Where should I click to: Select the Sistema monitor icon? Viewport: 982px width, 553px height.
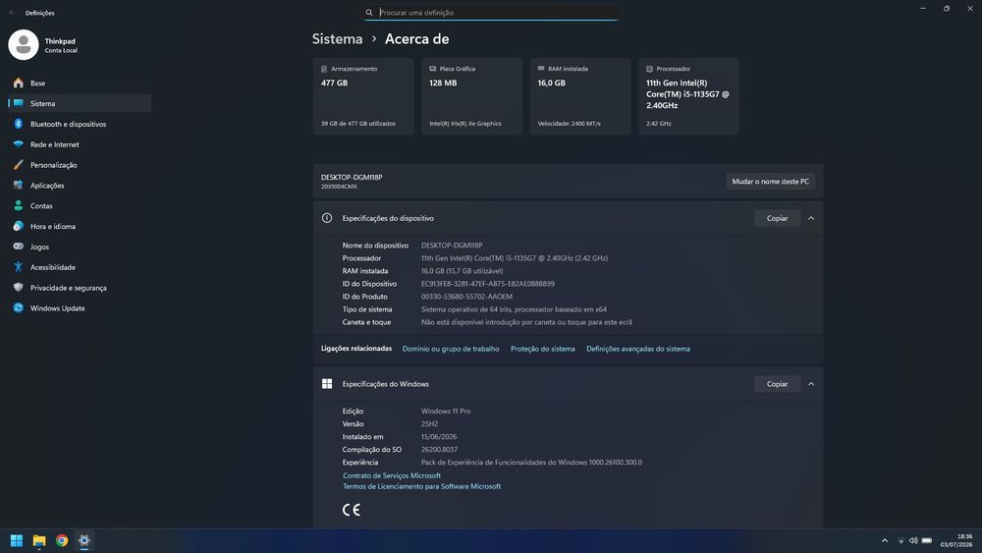click(18, 103)
